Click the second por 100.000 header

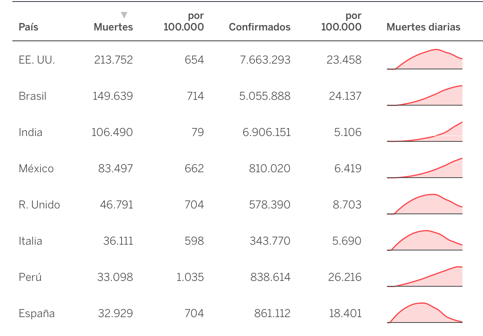[341, 22]
